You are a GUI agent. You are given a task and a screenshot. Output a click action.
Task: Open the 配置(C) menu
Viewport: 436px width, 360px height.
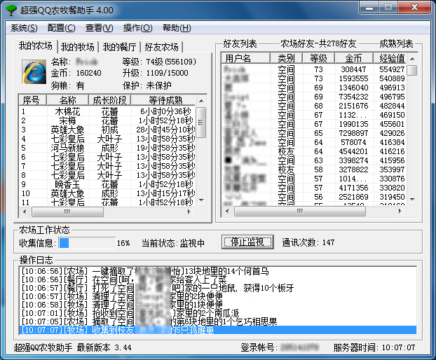61,28
